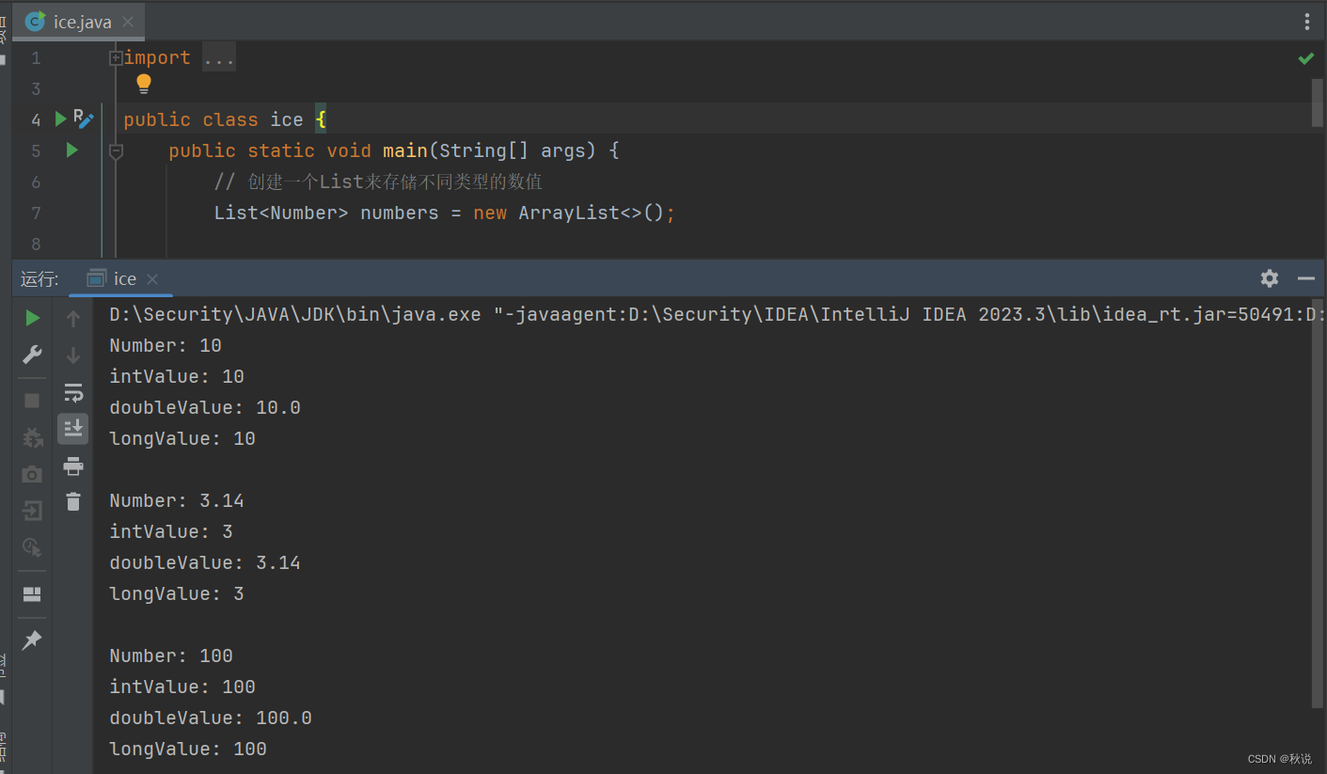Close the ice.java editor tab

tap(128, 22)
